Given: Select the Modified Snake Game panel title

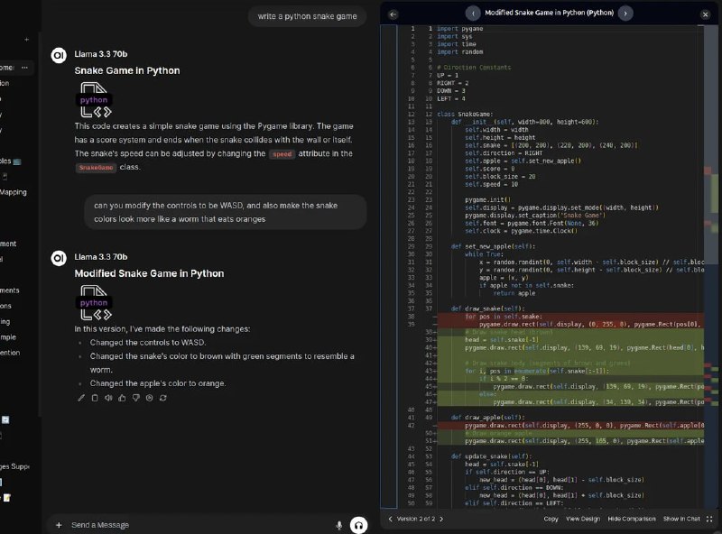Looking at the screenshot, I should click(551, 13).
